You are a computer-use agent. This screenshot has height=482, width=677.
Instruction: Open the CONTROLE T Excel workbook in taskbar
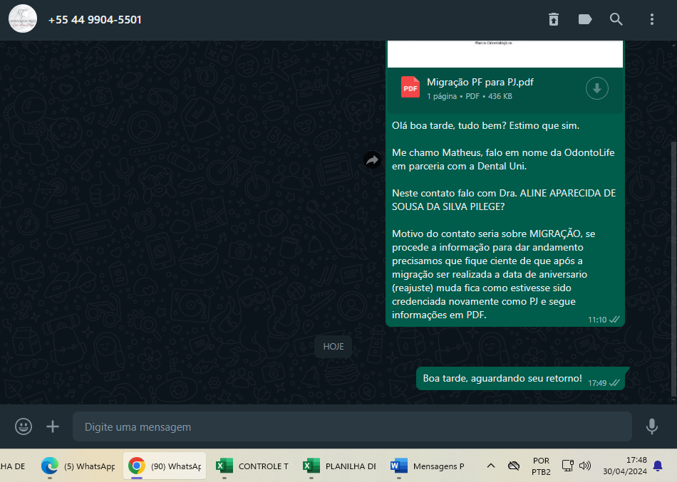[x=252, y=466]
